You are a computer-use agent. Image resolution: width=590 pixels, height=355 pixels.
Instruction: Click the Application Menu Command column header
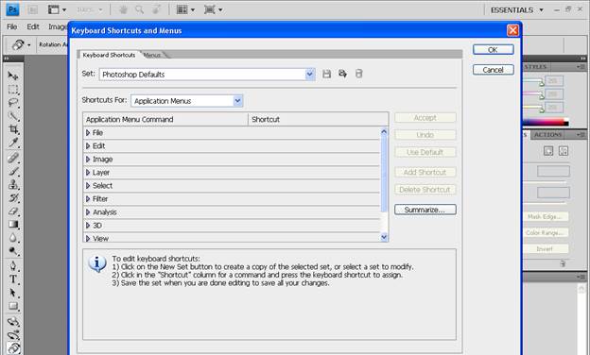point(165,119)
